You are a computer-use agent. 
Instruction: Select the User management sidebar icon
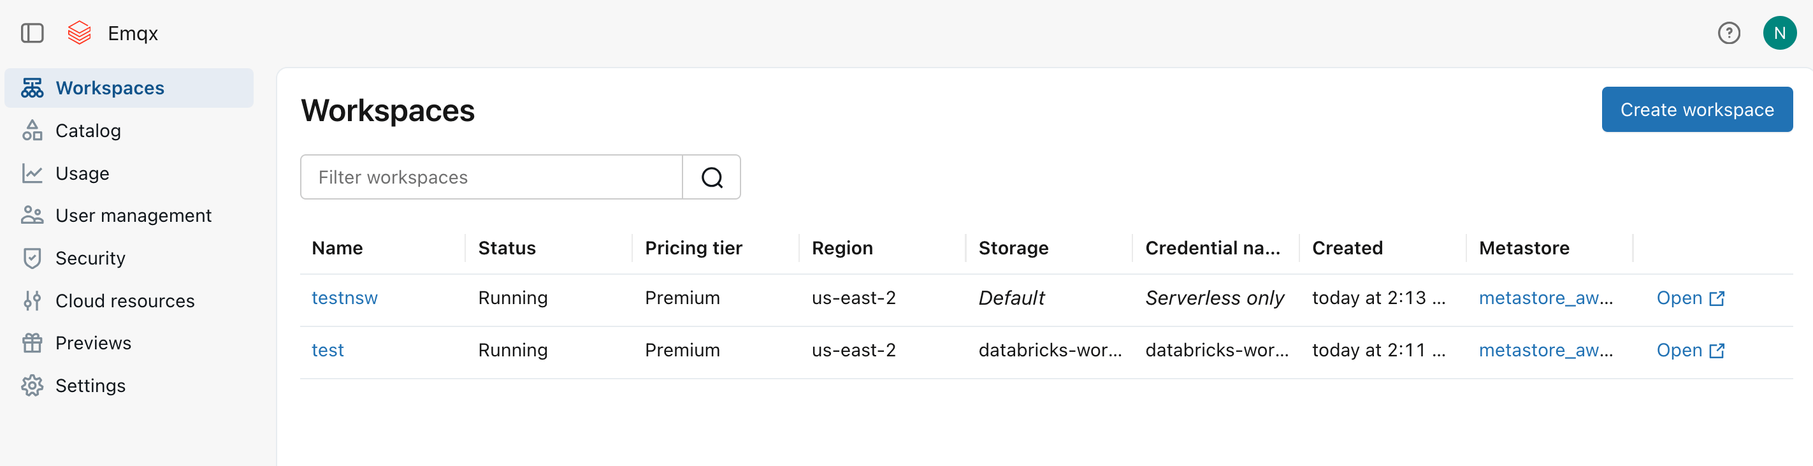33,215
